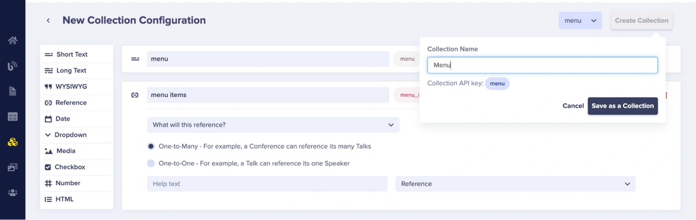This screenshot has width=696, height=220.
Task: Click the menu API key badge in popup
Action: coord(497,83)
